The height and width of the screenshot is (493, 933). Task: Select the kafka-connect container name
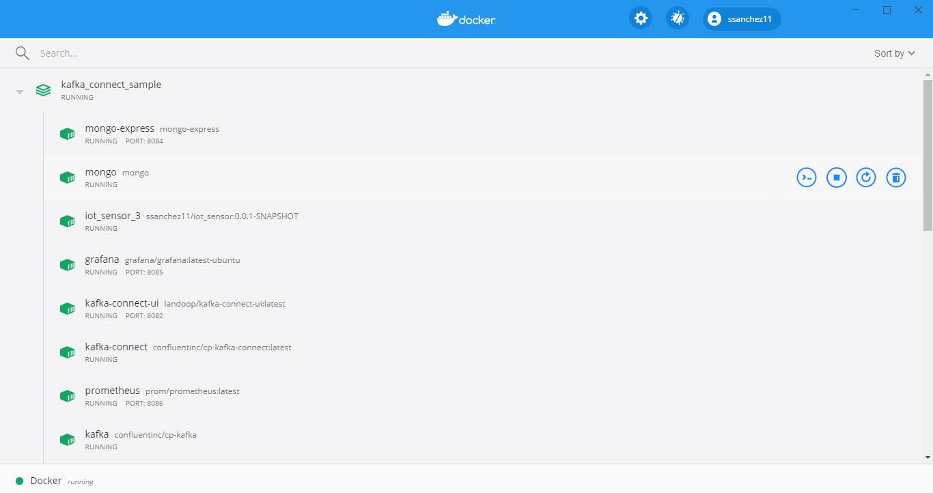(x=116, y=347)
